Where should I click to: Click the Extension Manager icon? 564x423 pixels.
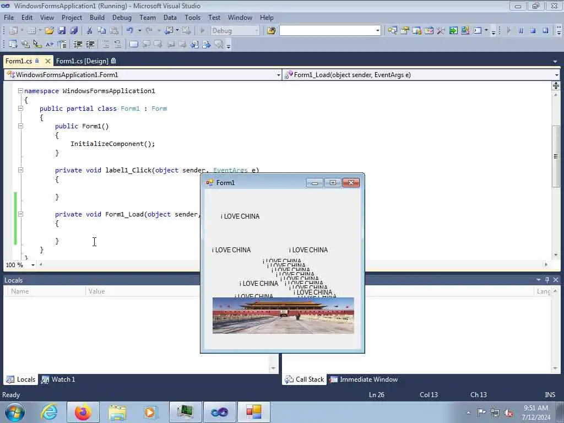click(x=465, y=31)
